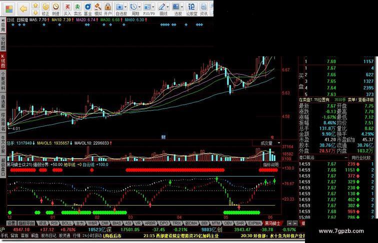The height and width of the screenshot is (243, 378).
Task: Open the 指标平台 tab
Action: coord(26,224)
